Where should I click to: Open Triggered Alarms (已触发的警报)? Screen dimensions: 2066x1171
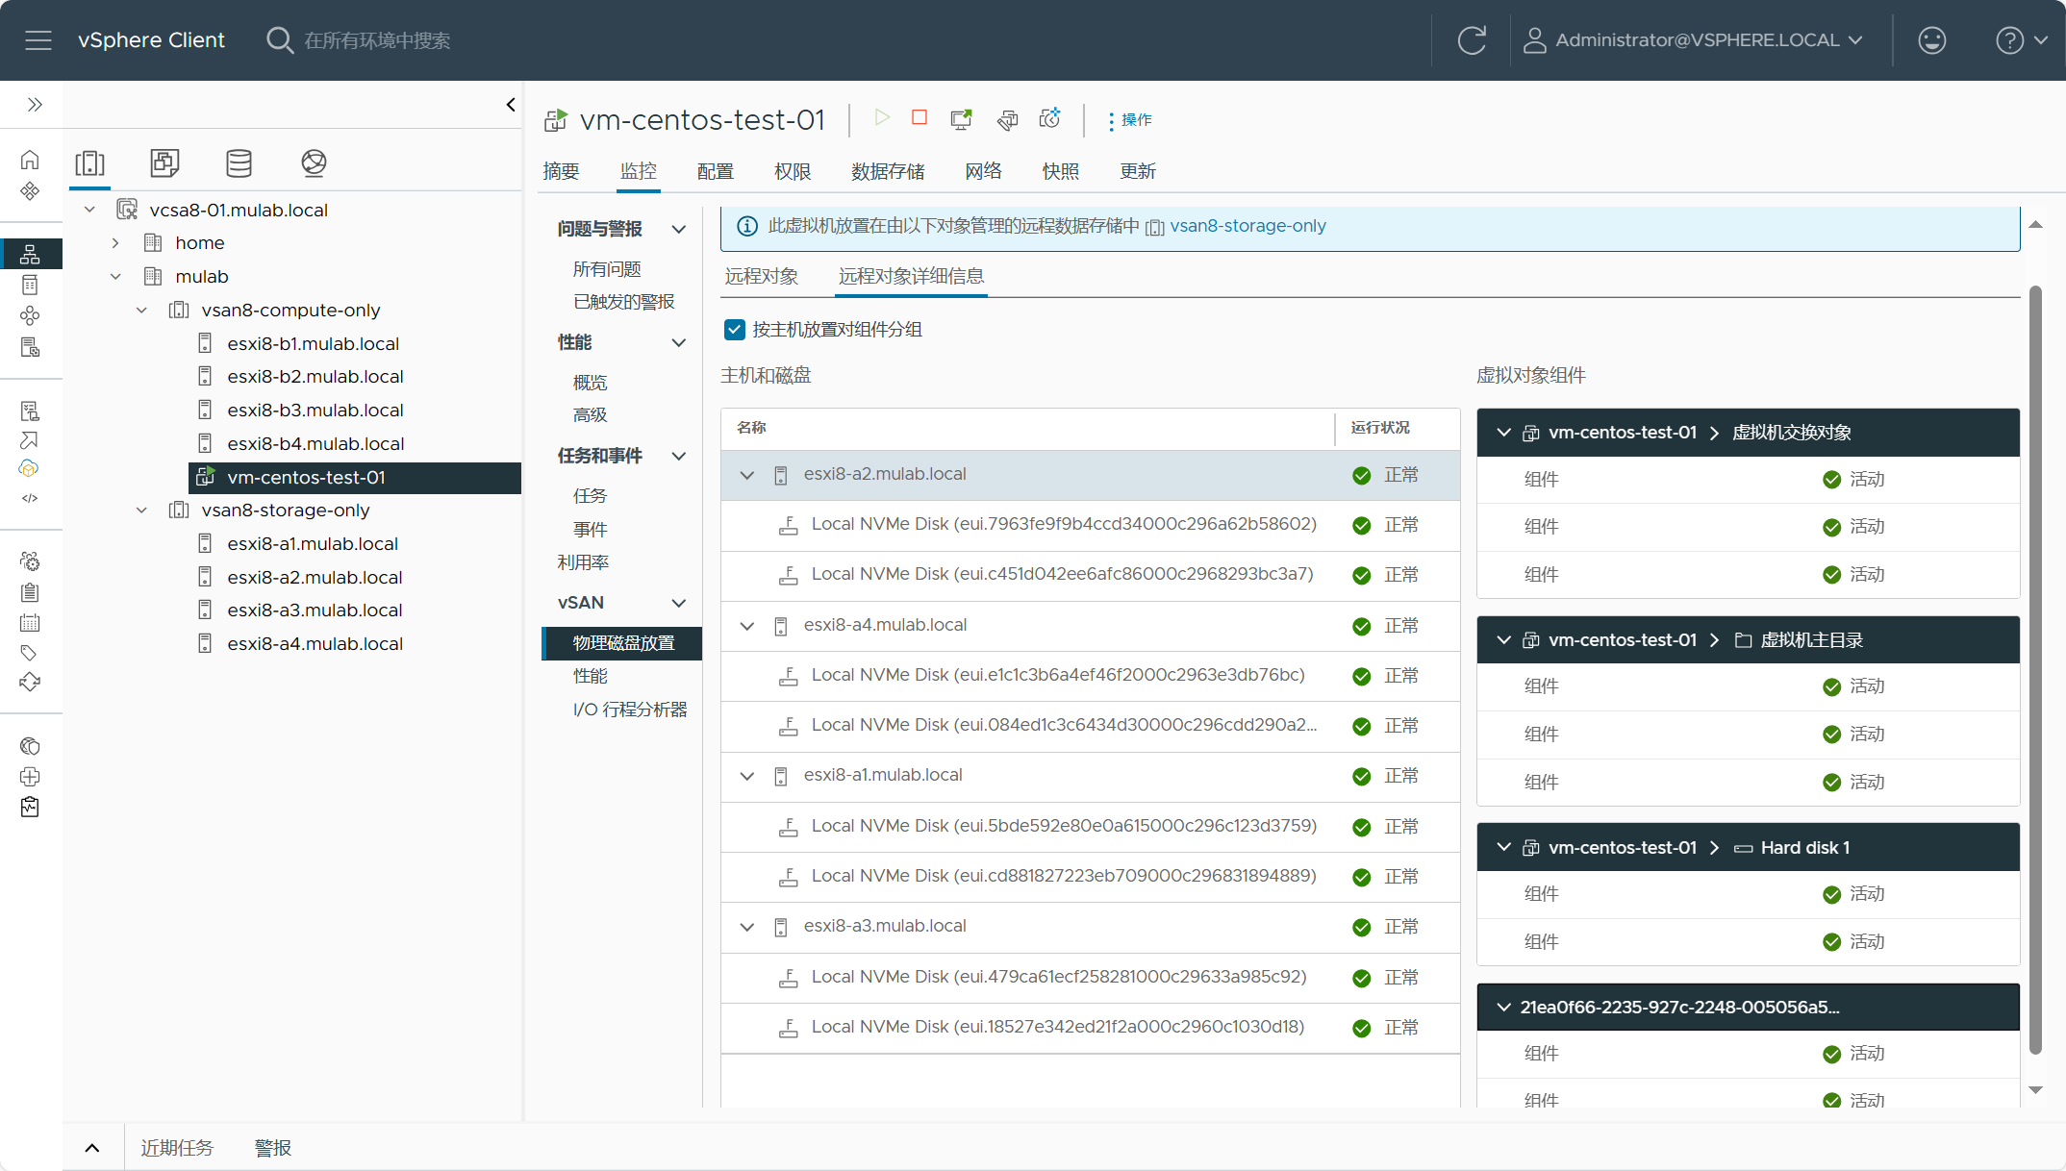tap(624, 302)
